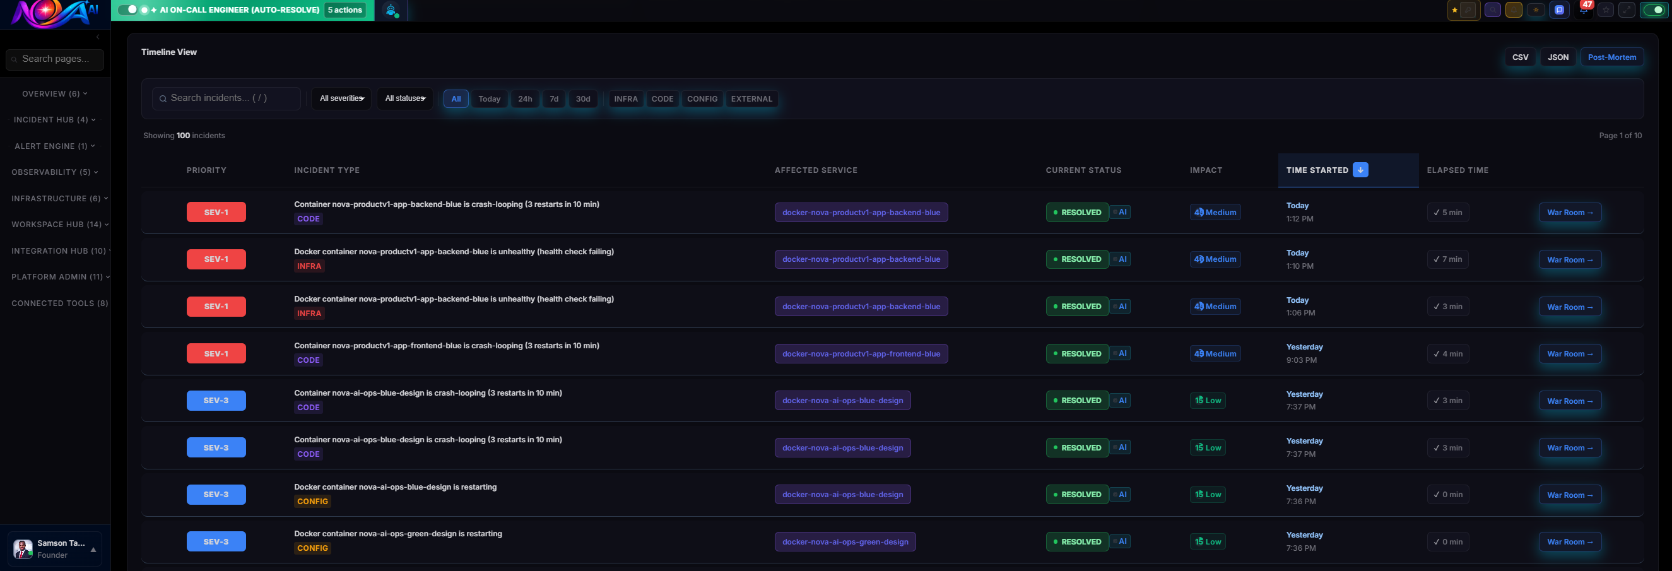Export incidents with the CSV button
The width and height of the screenshot is (1672, 571).
click(x=1520, y=57)
